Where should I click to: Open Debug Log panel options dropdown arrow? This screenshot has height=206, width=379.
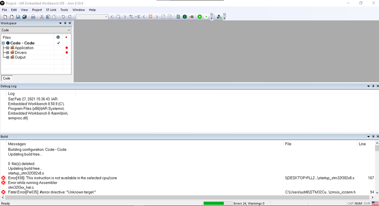tap(368, 86)
